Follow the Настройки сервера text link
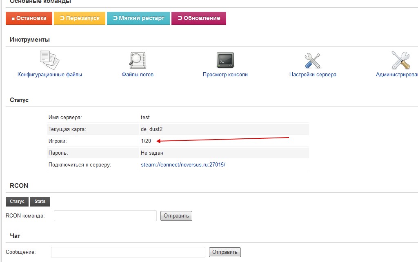418x262 pixels. coord(313,75)
